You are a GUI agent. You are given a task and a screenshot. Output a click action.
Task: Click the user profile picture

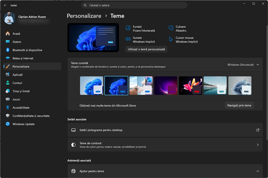[x=10, y=18]
